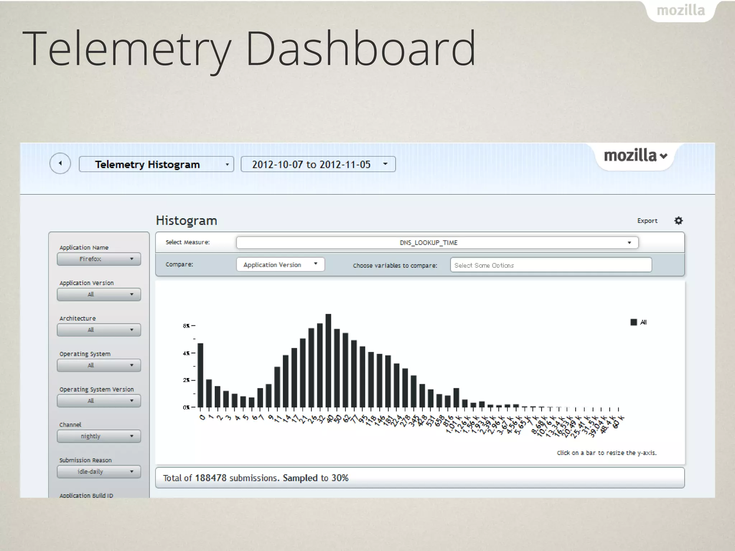Screen dimensions: 735x551
Task: Click the black All legend swatch
Action: pos(633,322)
